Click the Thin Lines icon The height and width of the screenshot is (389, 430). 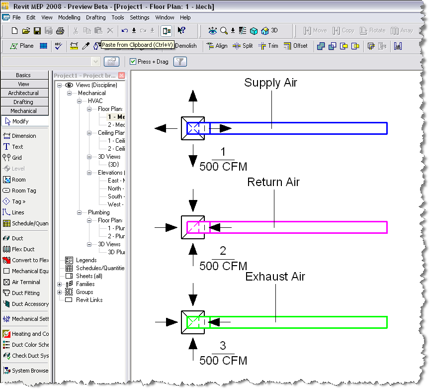pyautogui.click(x=243, y=31)
